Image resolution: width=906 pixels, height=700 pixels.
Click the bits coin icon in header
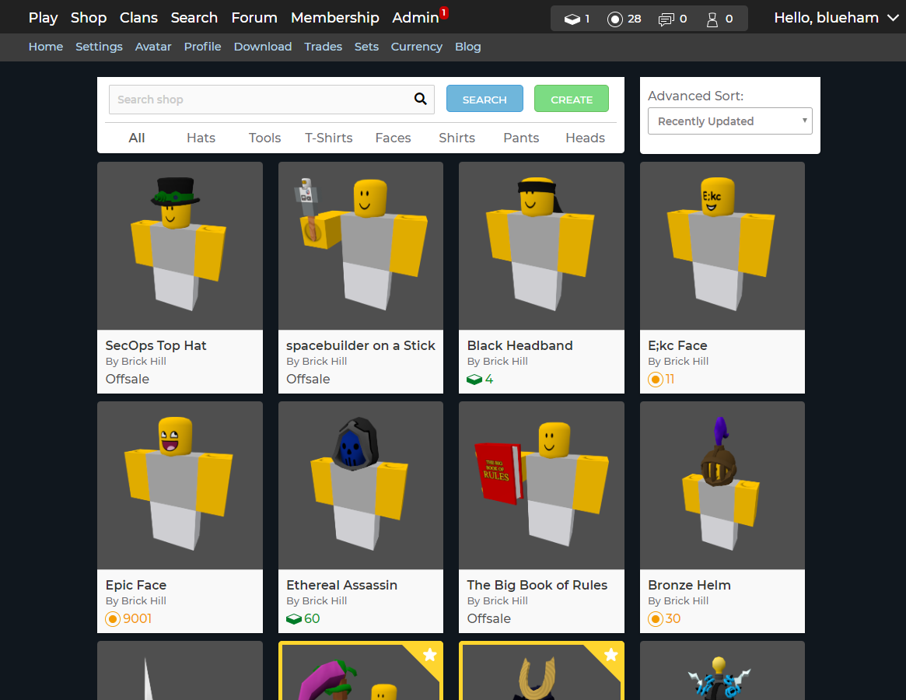coord(615,19)
